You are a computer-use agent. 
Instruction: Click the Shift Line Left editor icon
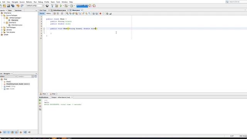93,14
